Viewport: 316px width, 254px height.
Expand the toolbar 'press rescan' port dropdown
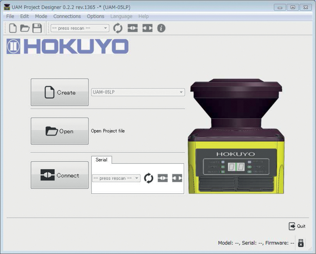[x=80, y=28]
